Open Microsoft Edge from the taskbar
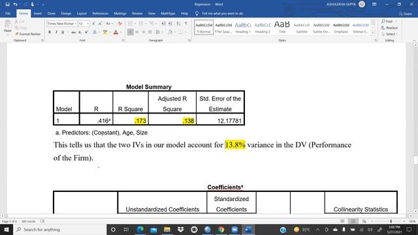The image size is (418, 235). click(x=140, y=229)
